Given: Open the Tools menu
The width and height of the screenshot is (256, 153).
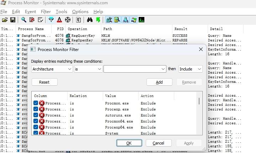Looking at the screenshot, I should click(x=62, y=12).
